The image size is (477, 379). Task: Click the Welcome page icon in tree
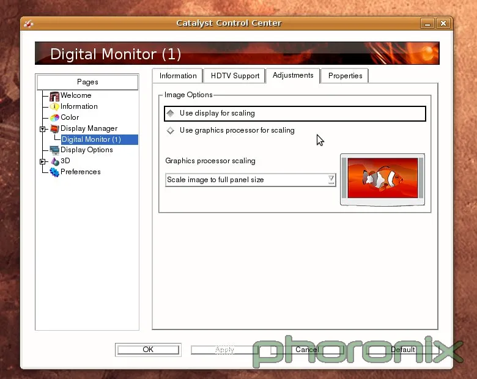[54, 95]
